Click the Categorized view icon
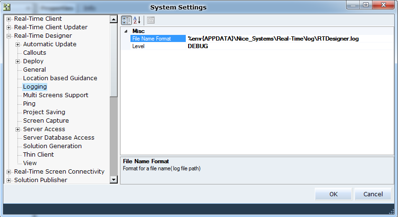Screen dimensions: 398x217 [126, 20]
